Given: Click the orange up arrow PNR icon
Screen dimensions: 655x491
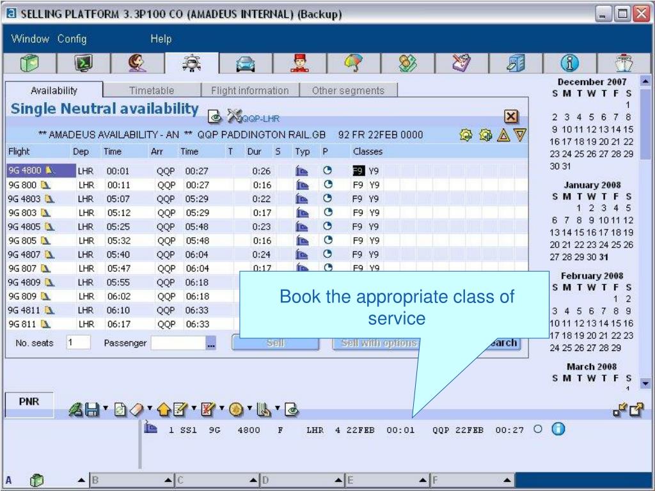Looking at the screenshot, I should pyautogui.click(x=164, y=410).
